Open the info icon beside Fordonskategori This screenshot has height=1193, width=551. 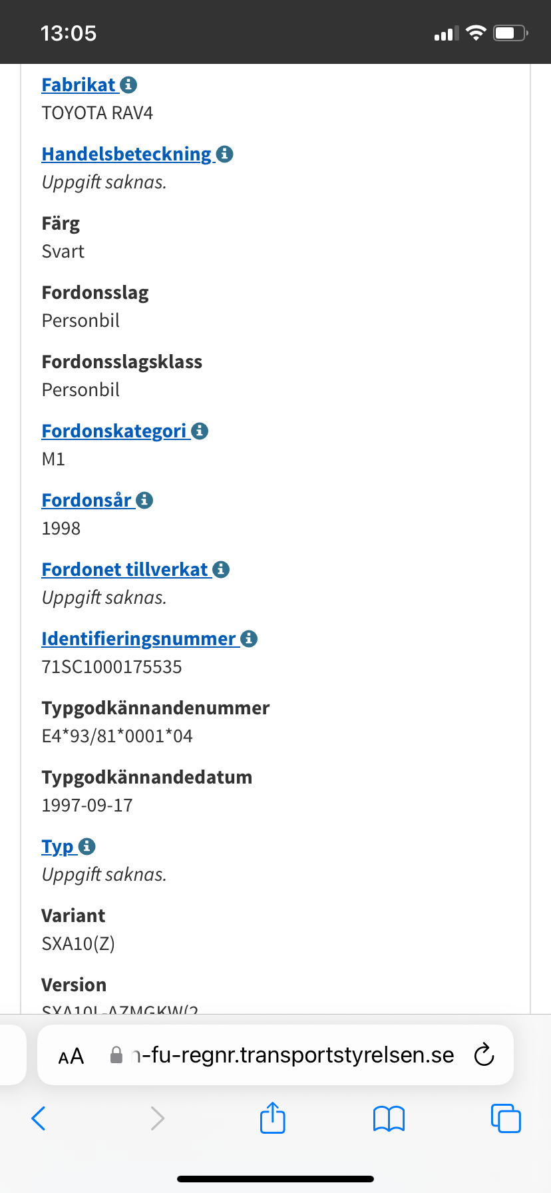coord(200,431)
